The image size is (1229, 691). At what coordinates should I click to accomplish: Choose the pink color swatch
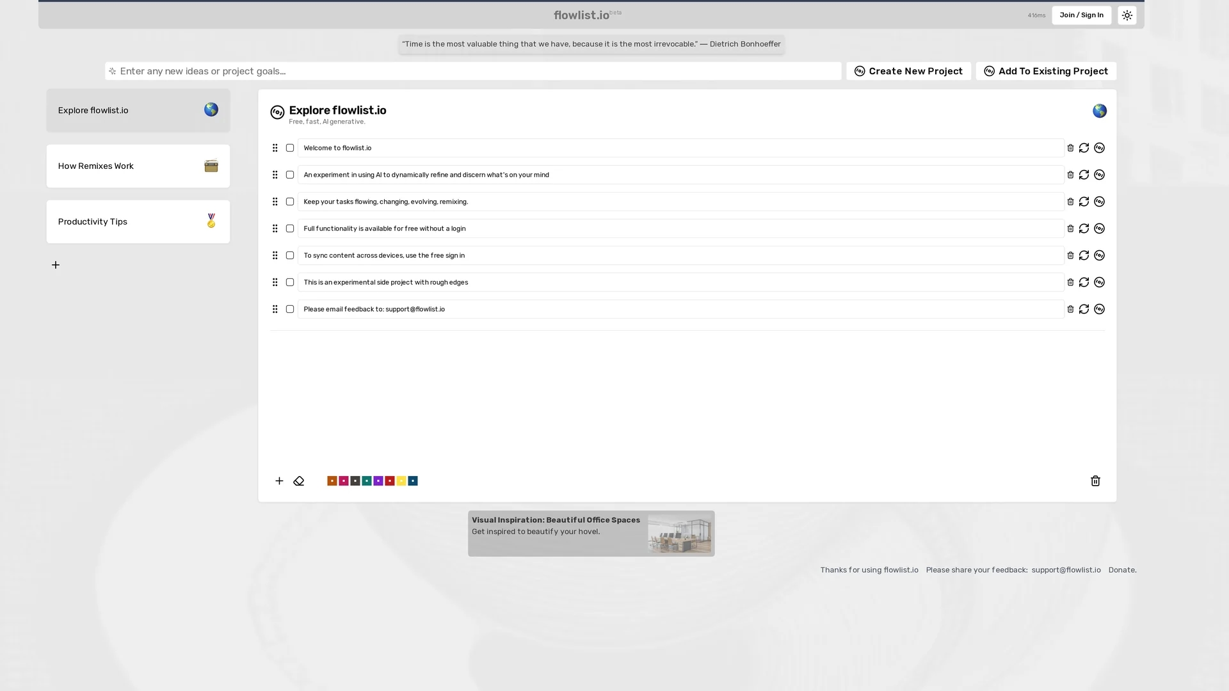click(344, 481)
